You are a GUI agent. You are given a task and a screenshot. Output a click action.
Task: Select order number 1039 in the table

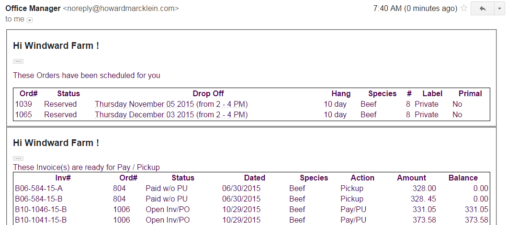coord(23,104)
